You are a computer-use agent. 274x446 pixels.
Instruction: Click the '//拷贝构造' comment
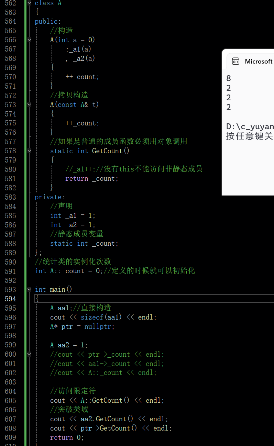69,95
